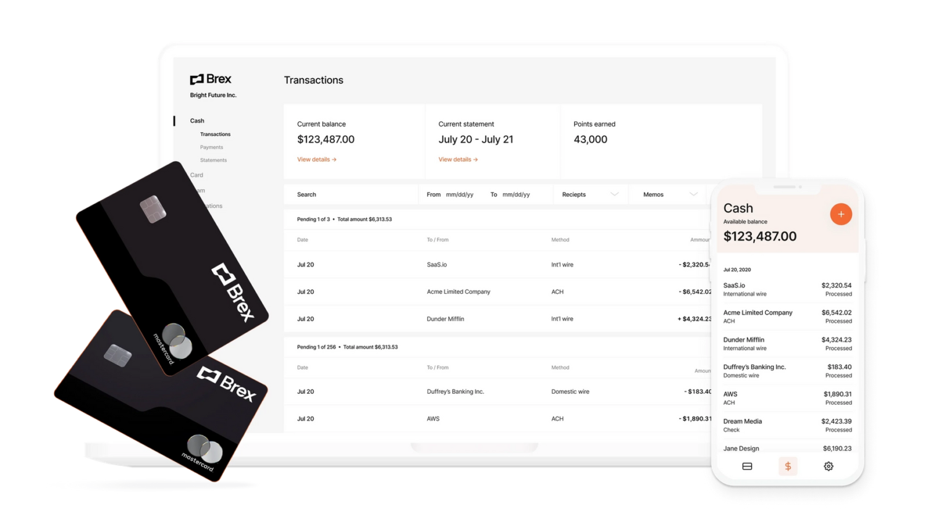Open Payments from the sidebar
The height and width of the screenshot is (519, 949).
click(x=211, y=147)
